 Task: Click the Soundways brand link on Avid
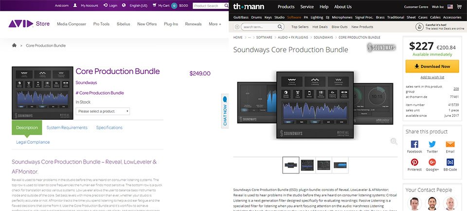[86, 83]
